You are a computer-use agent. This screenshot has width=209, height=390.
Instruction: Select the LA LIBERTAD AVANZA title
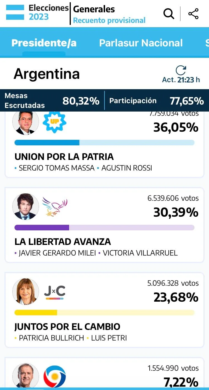click(x=63, y=242)
